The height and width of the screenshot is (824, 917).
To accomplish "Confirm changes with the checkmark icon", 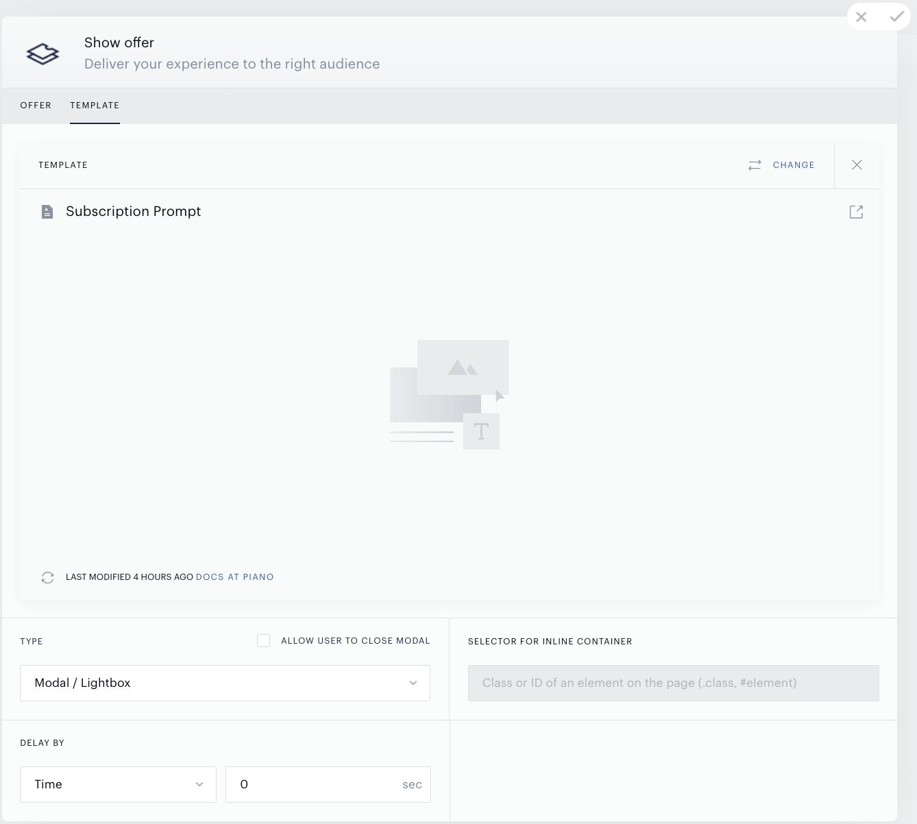I will [896, 17].
